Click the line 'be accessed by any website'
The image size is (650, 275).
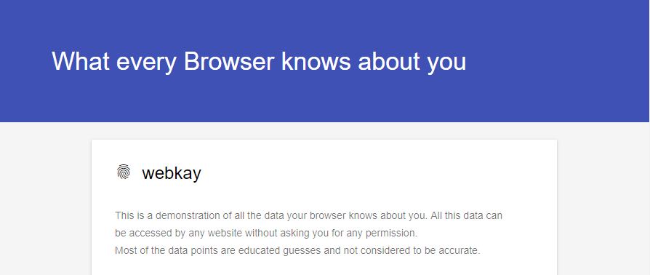266,233
